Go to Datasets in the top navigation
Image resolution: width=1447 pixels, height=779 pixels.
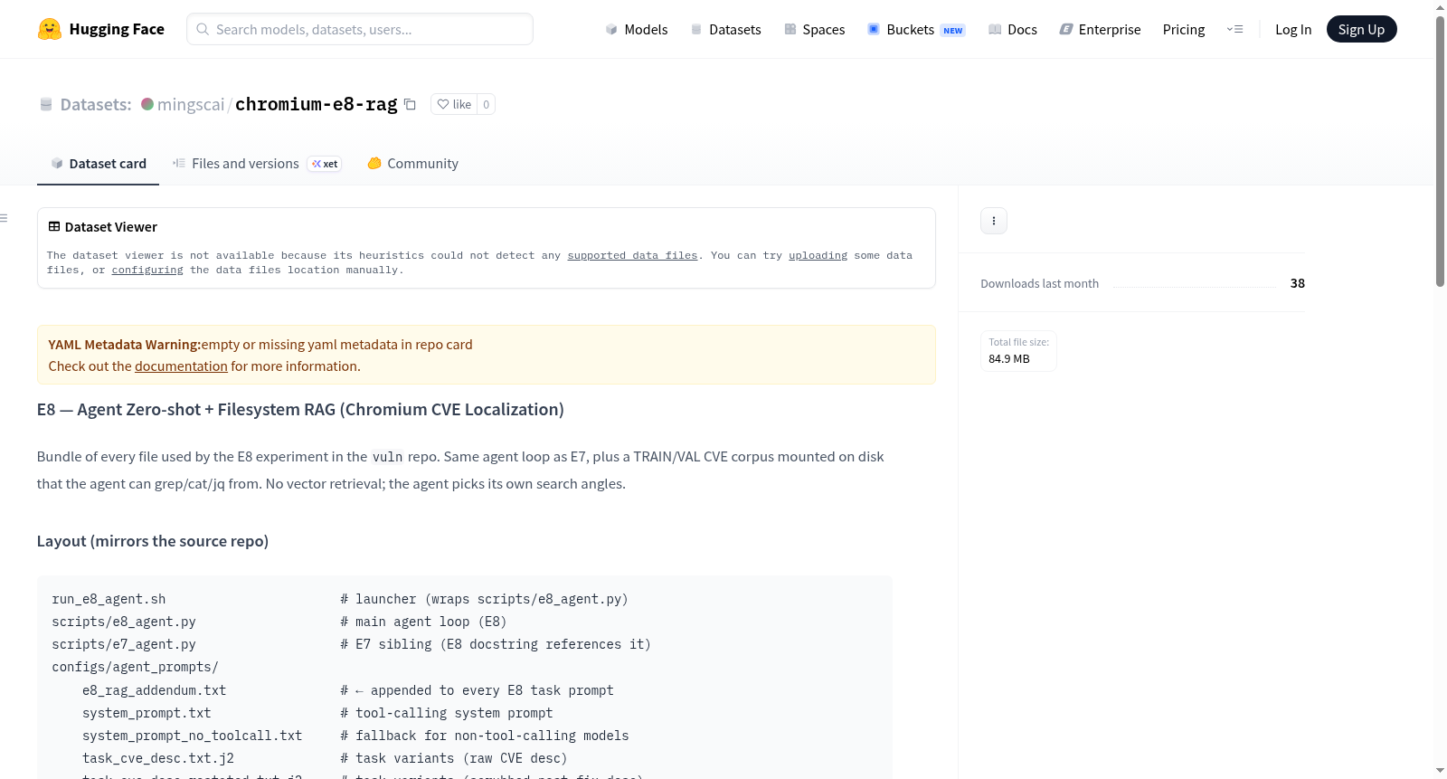click(x=725, y=29)
